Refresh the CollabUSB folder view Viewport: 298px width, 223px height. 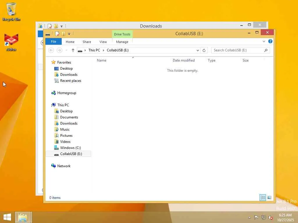coord(204,50)
